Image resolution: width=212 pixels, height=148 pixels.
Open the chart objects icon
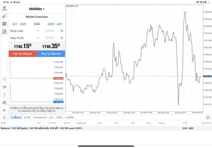point(4,103)
